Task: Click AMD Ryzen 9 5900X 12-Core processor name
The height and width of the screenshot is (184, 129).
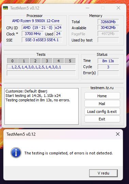Action: point(36,21)
